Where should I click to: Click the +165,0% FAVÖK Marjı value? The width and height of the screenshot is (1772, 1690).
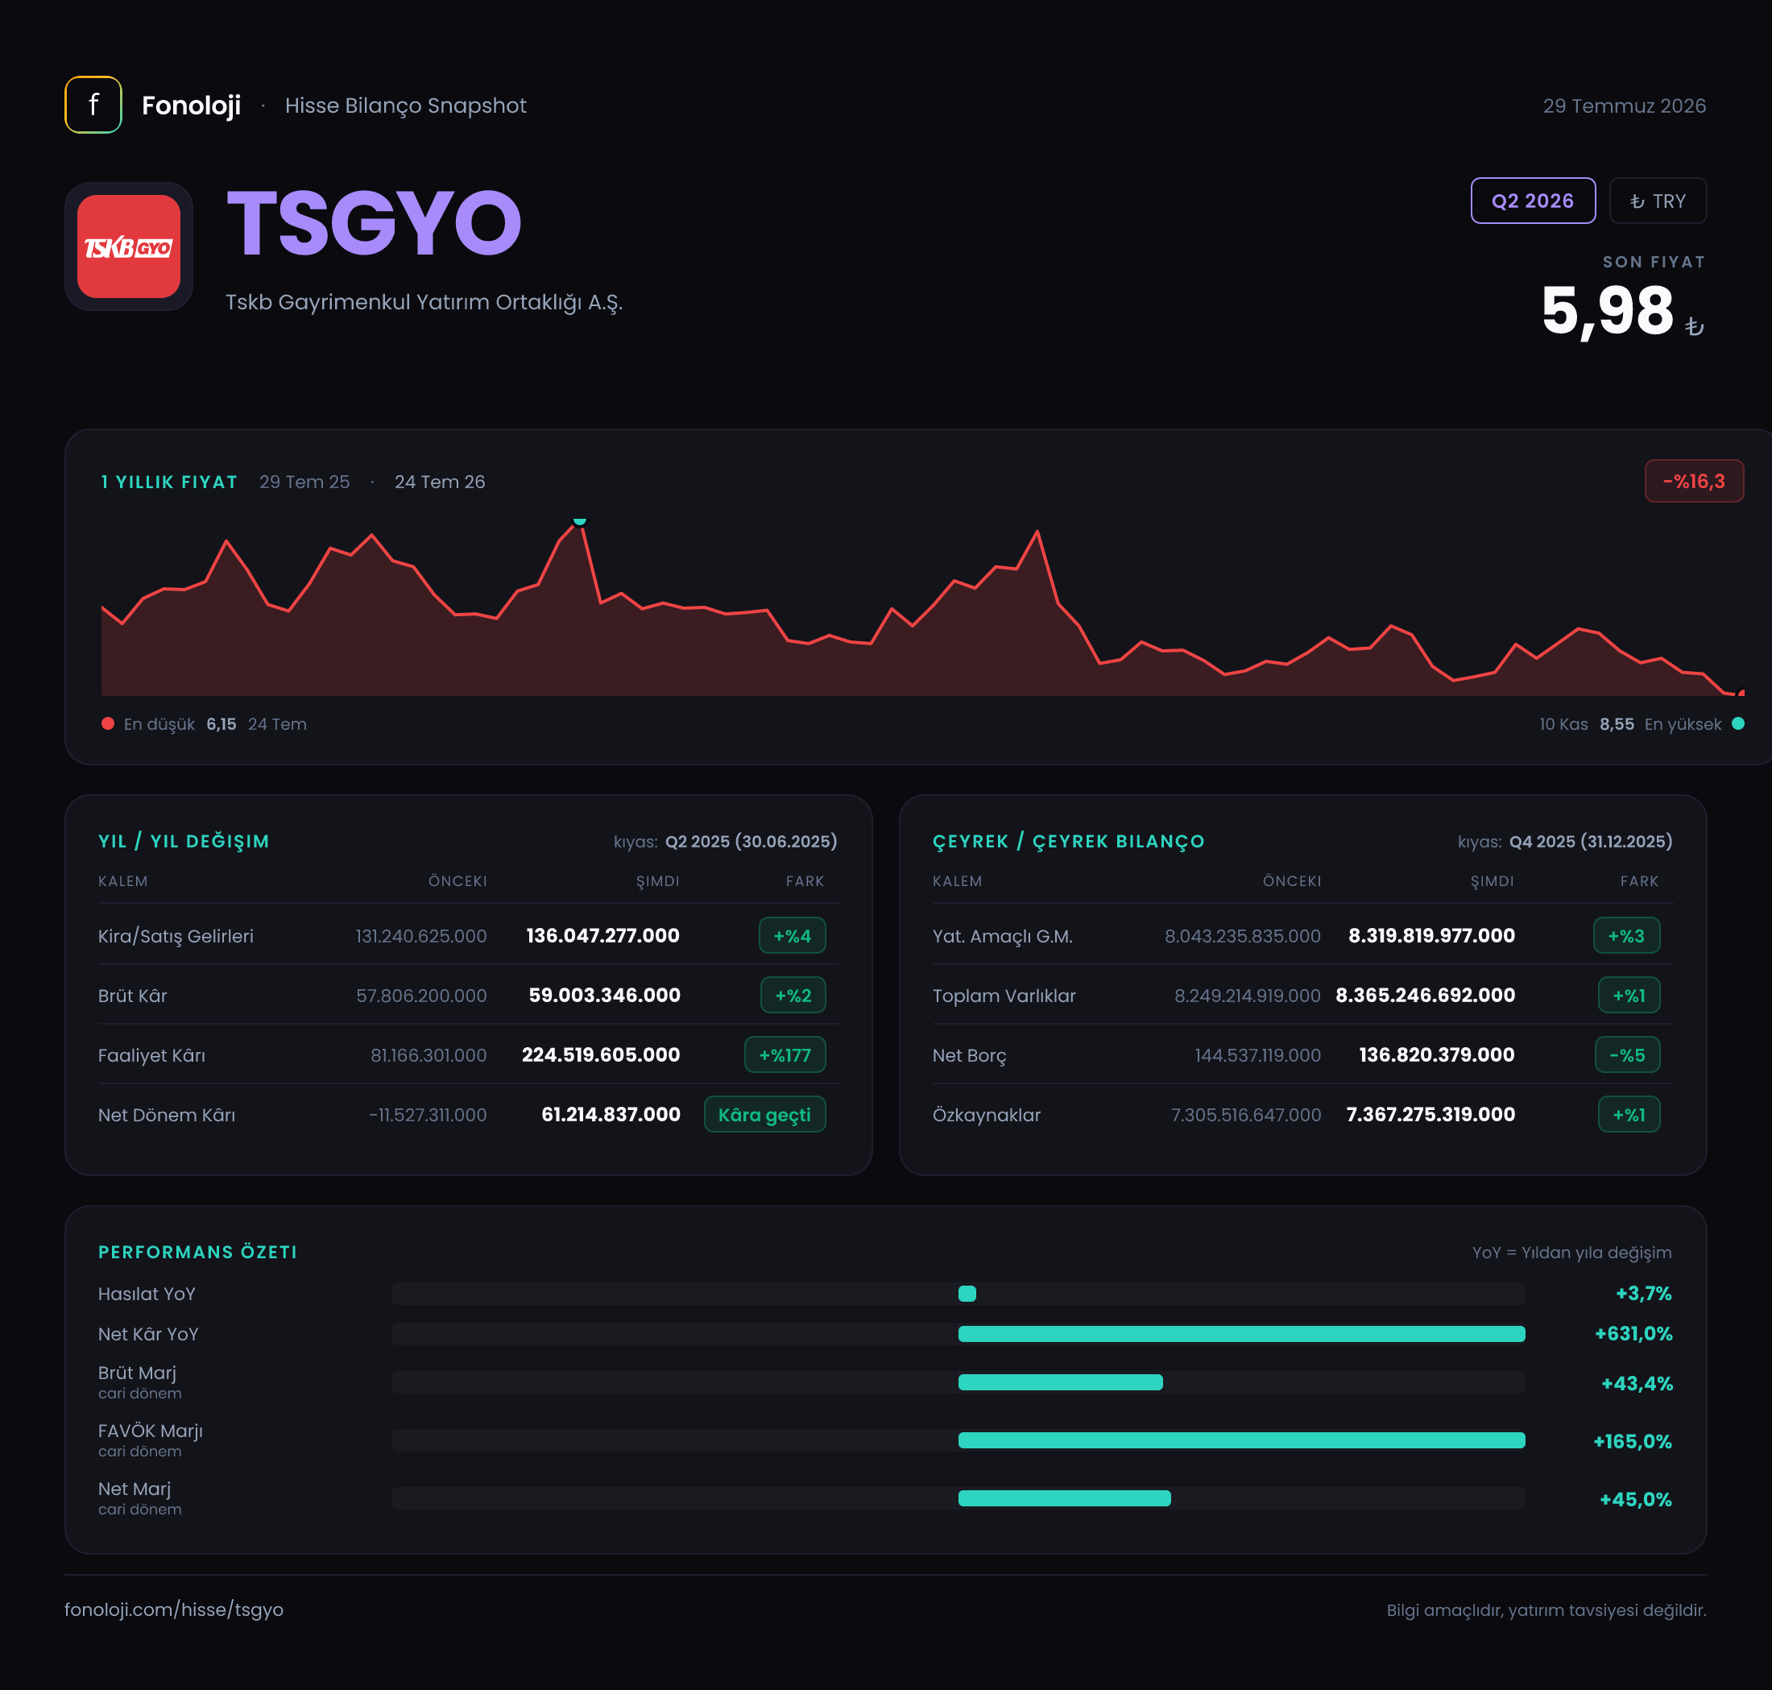tap(1633, 1441)
